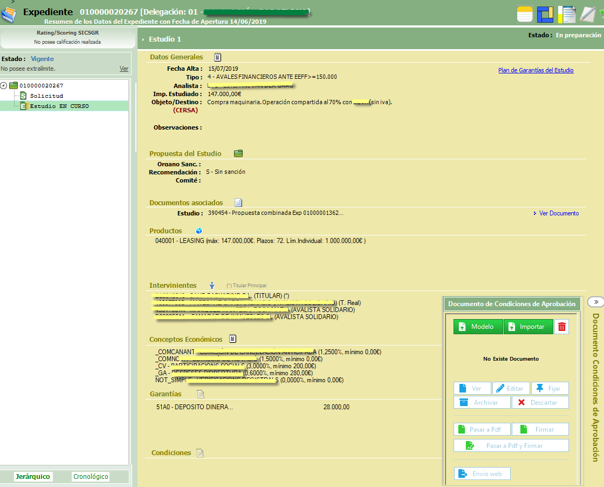The width and height of the screenshot is (604, 487).
Task: Select Solicitud in the expediente tree
Action: tap(46, 96)
